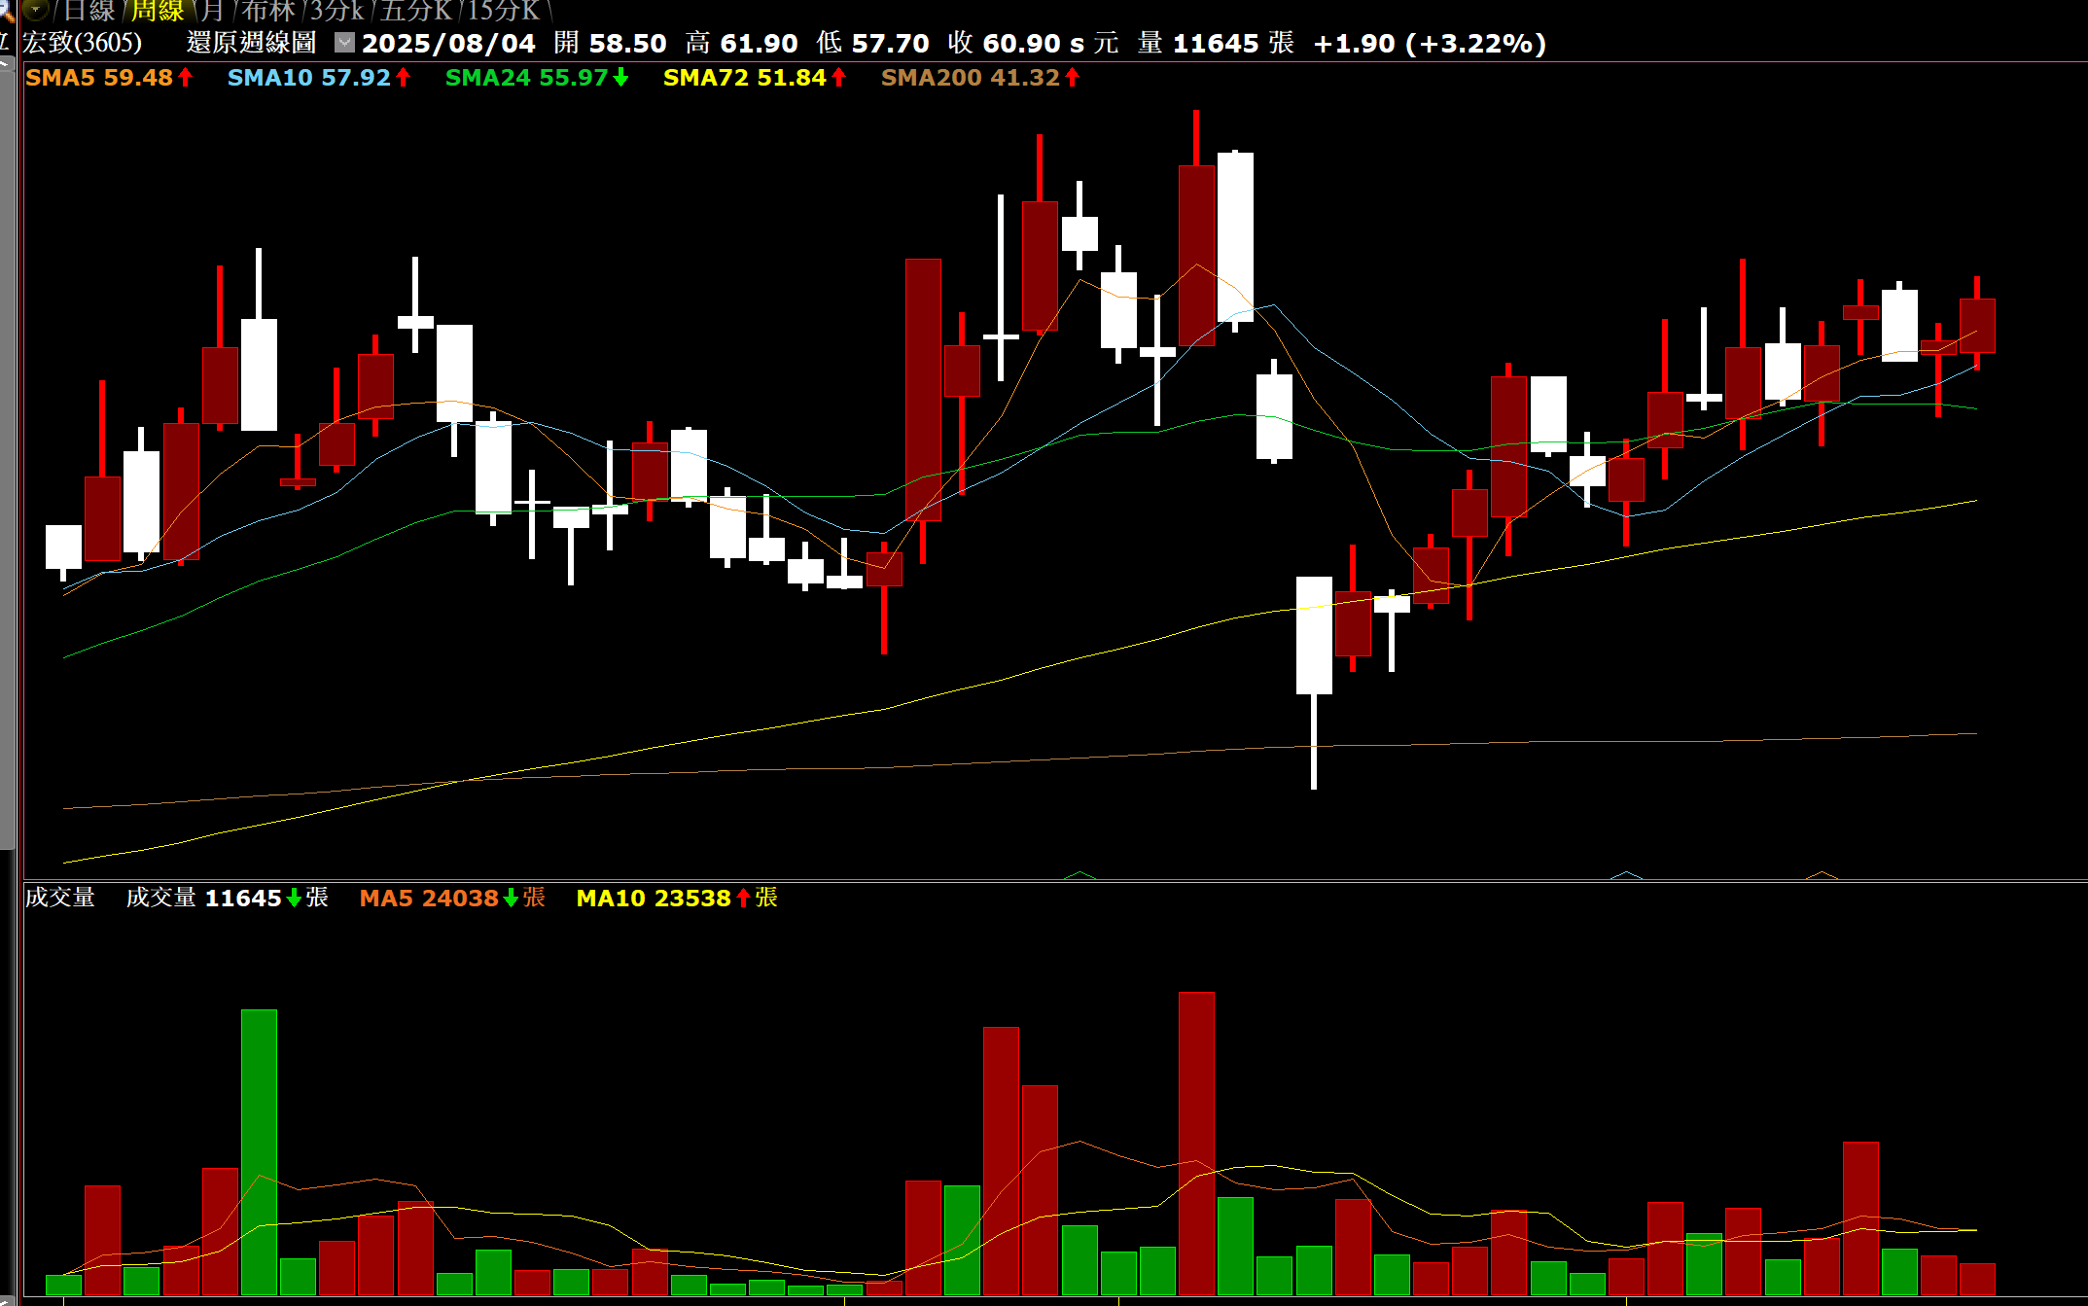Open the 15分K chart tab
2088x1306 pixels.
504,11
